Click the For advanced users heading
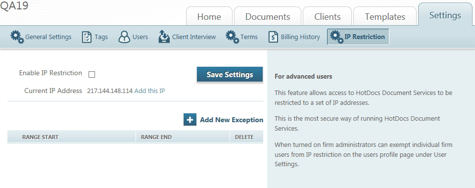The height and width of the screenshot is (188, 475). point(303,77)
